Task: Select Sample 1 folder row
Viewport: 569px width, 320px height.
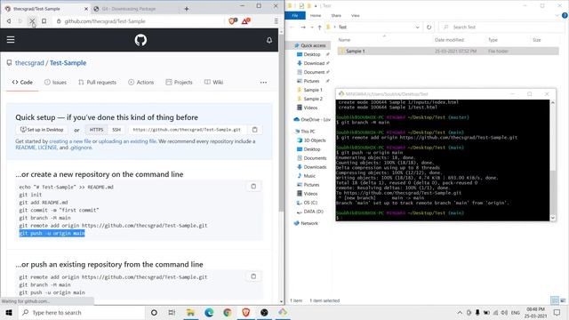Action: [448, 52]
